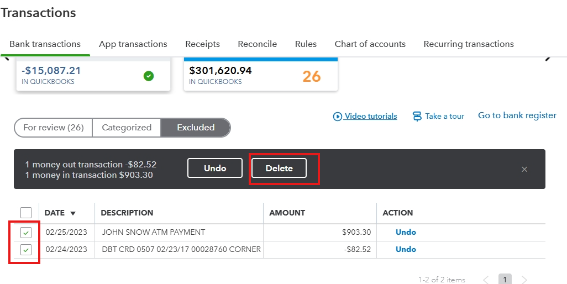This screenshot has width=567, height=284.
Task: Show the Categorized transactions
Action: click(x=127, y=128)
